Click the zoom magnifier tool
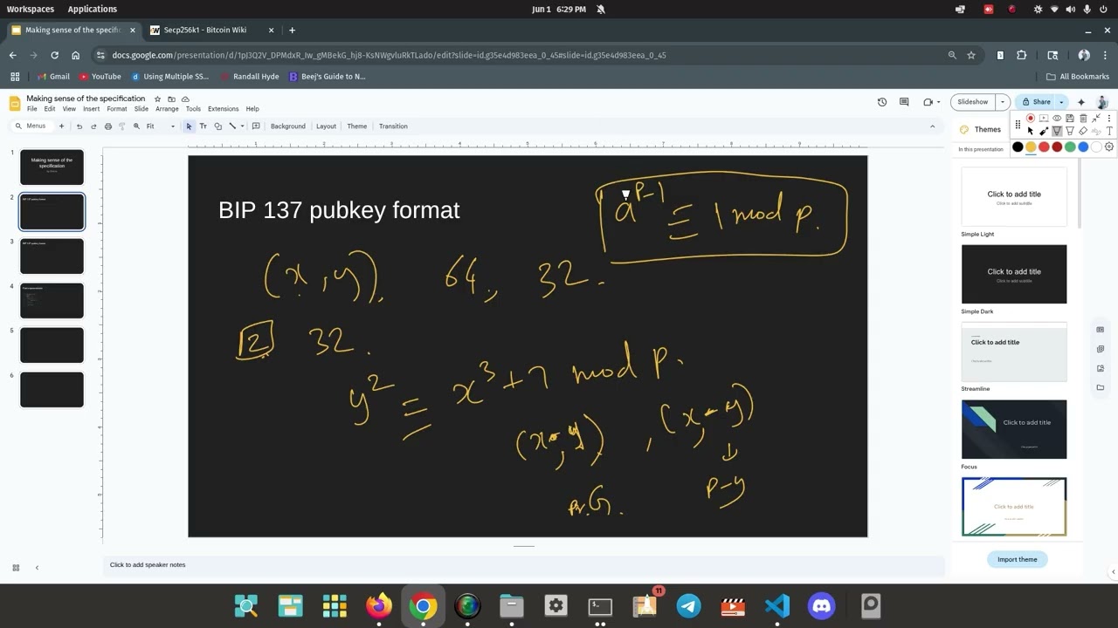The image size is (1118, 628). [x=136, y=126]
